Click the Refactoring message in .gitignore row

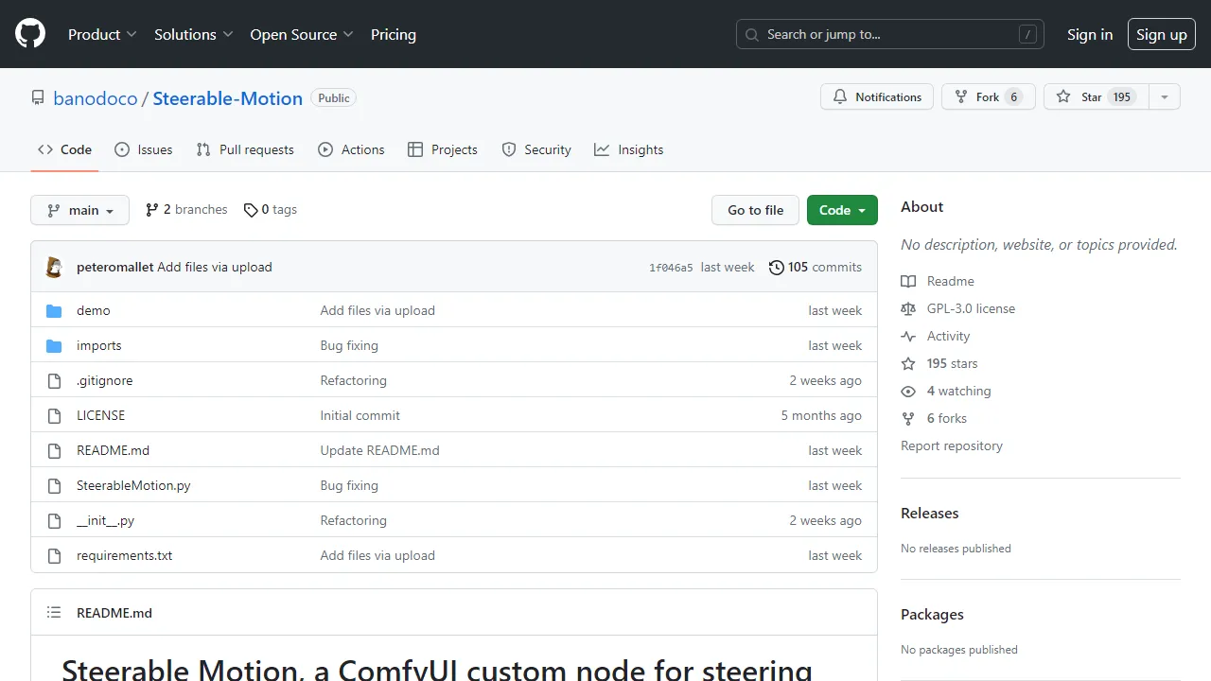point(354,380)
